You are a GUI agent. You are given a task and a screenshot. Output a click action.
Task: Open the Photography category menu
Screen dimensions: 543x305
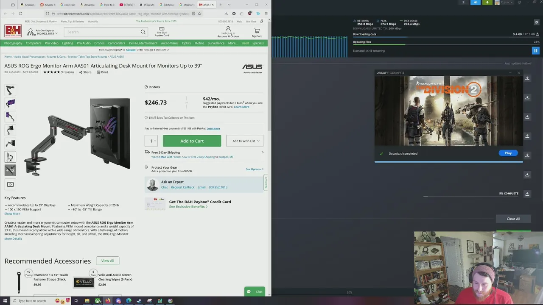coord(13,43)
